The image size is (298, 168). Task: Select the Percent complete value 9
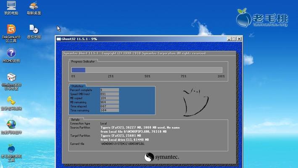point(109,90)
